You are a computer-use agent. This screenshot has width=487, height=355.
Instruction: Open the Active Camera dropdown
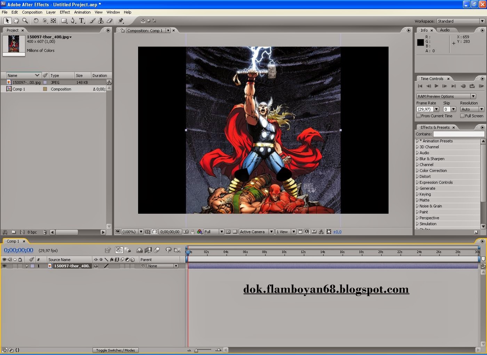click(x=256, y=232)
